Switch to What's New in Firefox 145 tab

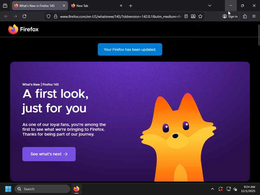(40, 6)
